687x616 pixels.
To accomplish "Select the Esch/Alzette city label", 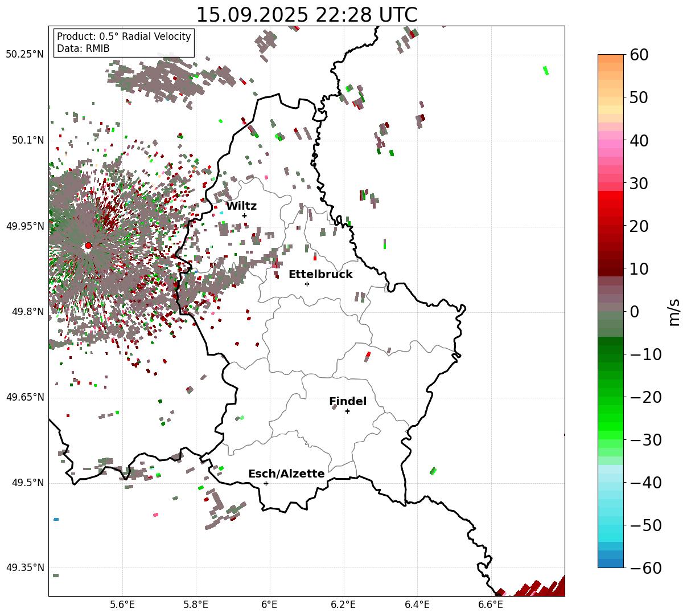I will (286, 474).
